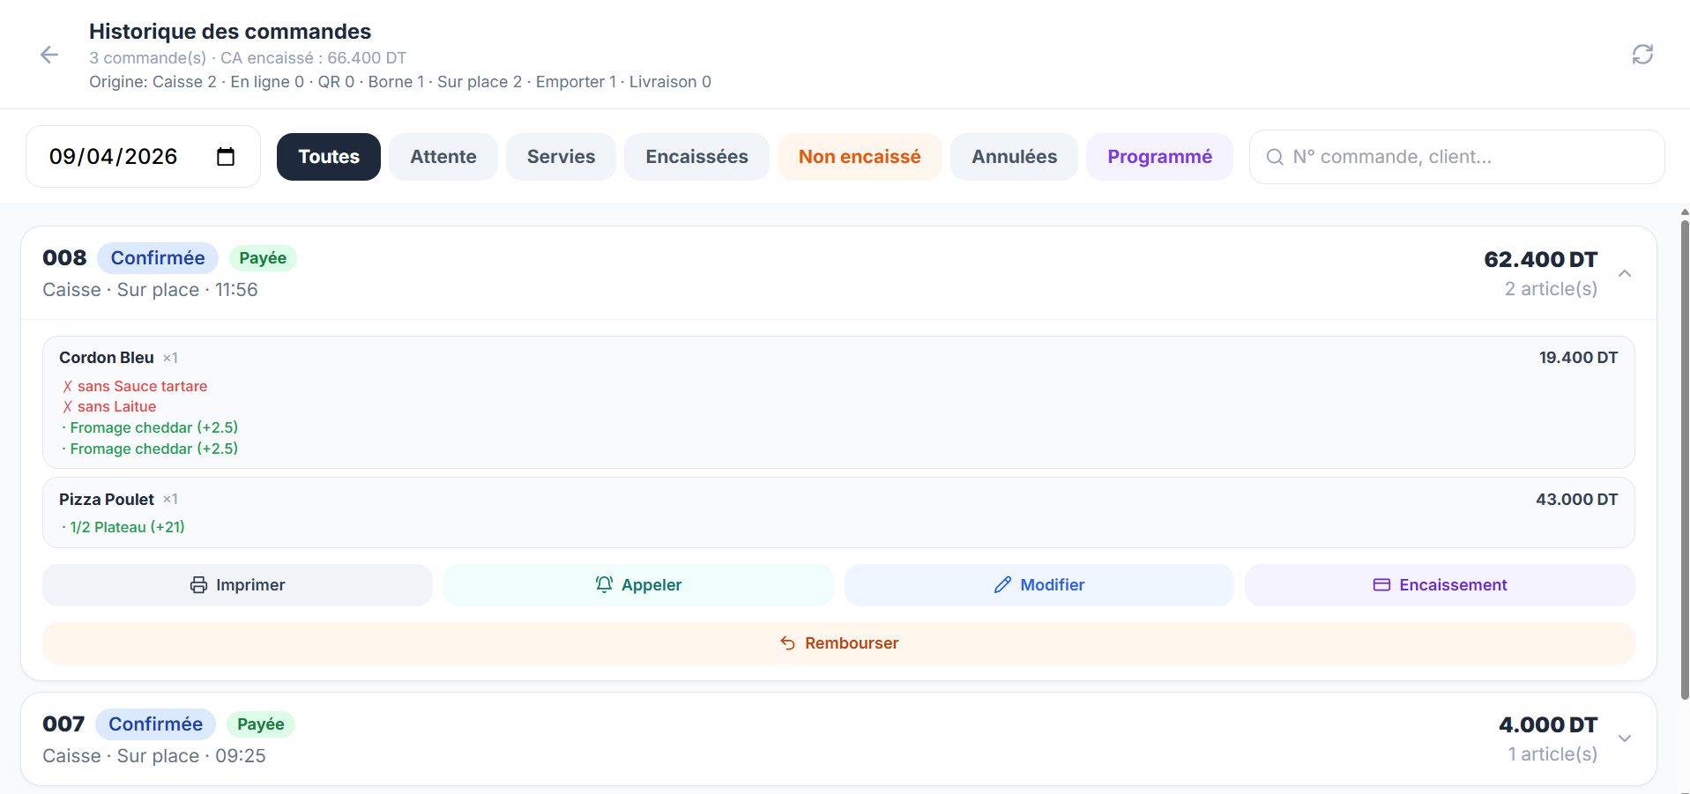1690x794 pixels.
Task: Click the 4.000 DT order total
Action: [x=1548, y=725]
